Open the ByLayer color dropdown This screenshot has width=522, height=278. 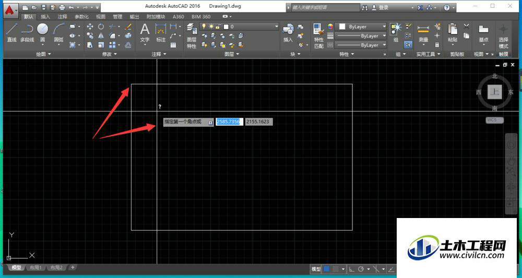pyautogui.click(x=384, y=27)
